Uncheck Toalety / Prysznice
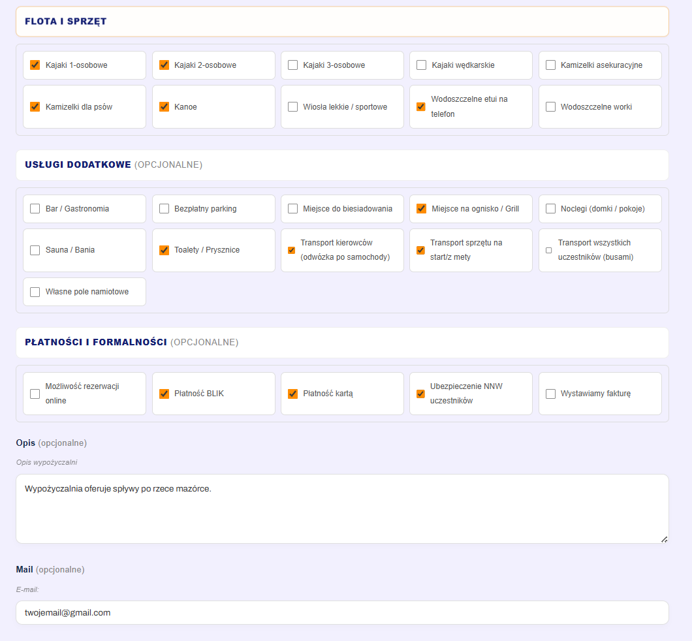The width and height of the screenshot is (692, 641). pyautogui.click(x=164, y=250)
